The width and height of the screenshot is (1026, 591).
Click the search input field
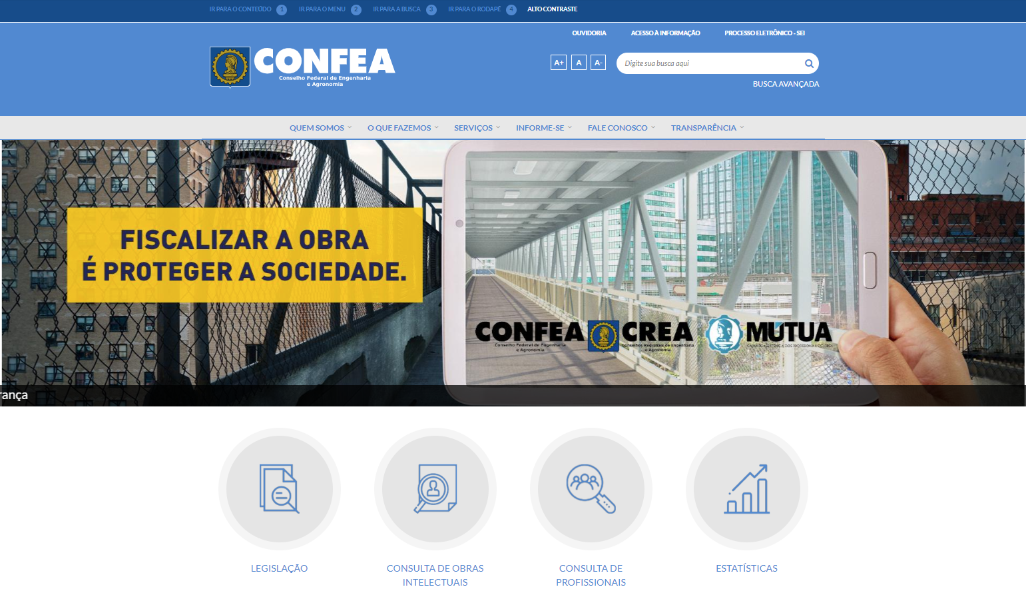click(710, 63)
